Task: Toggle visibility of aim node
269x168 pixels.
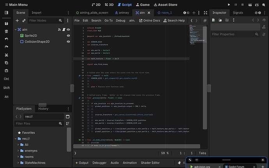Action: 68,30
